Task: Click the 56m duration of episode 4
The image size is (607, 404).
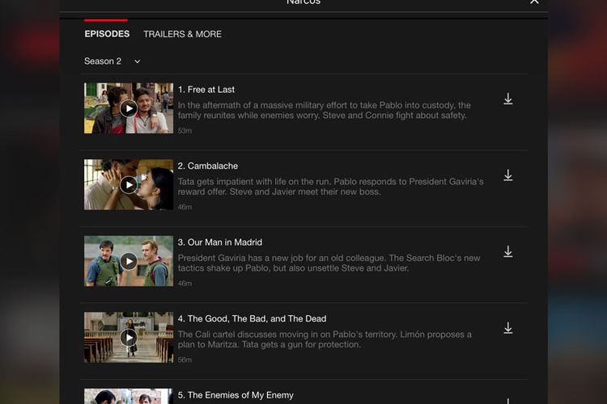Action: tap(185, 360)
